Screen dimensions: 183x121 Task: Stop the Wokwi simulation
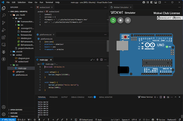click(x=120, y=20)
